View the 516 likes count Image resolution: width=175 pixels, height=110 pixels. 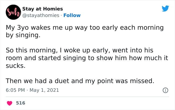[20, 103]
